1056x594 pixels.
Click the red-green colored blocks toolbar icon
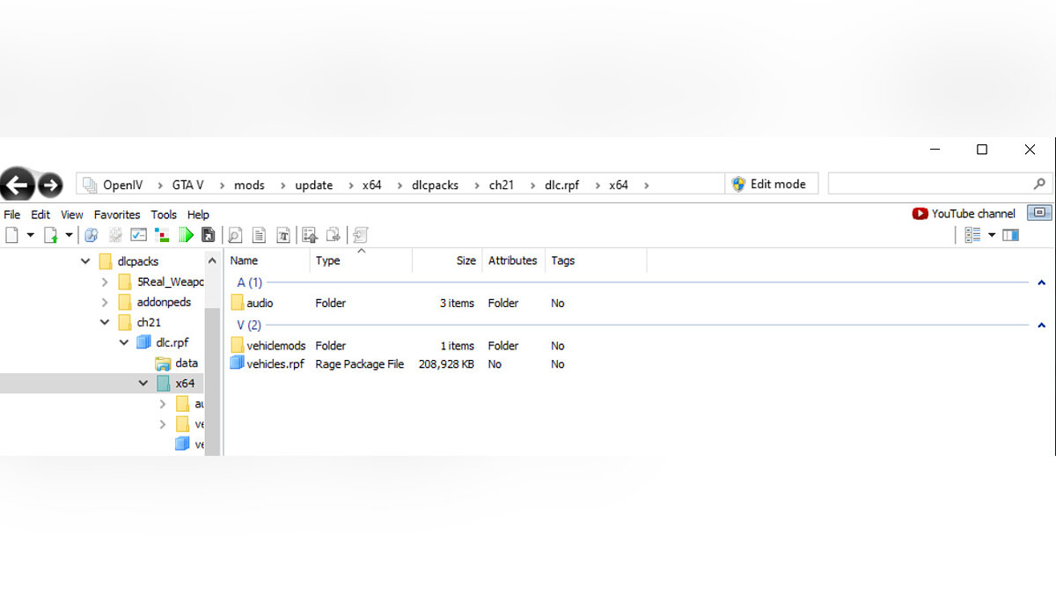[x=162, y=235]
